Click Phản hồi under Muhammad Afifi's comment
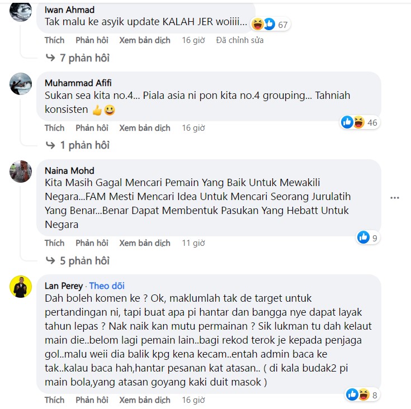This screenshot has width=411, height=409. (x=92, y=128)
